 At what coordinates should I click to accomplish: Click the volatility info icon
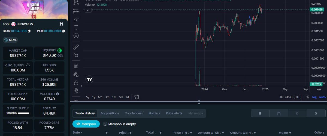[x=57, y=94]
